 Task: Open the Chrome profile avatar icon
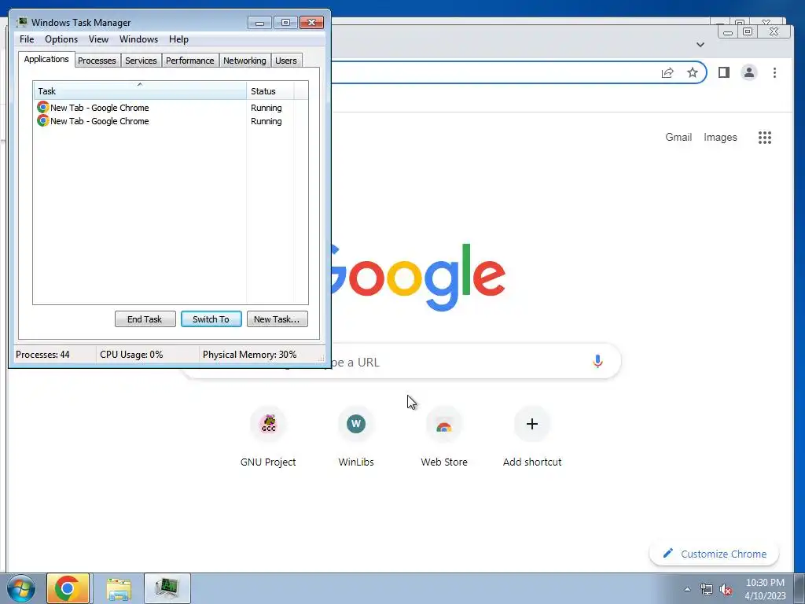pyautogui.click(x=749, y=72)
